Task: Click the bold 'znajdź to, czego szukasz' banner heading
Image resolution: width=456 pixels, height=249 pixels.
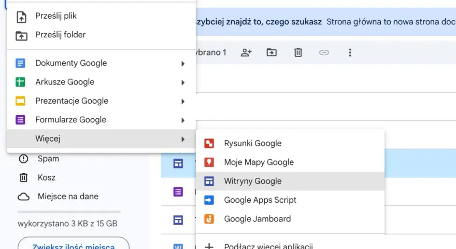Action: pos(274,22)
